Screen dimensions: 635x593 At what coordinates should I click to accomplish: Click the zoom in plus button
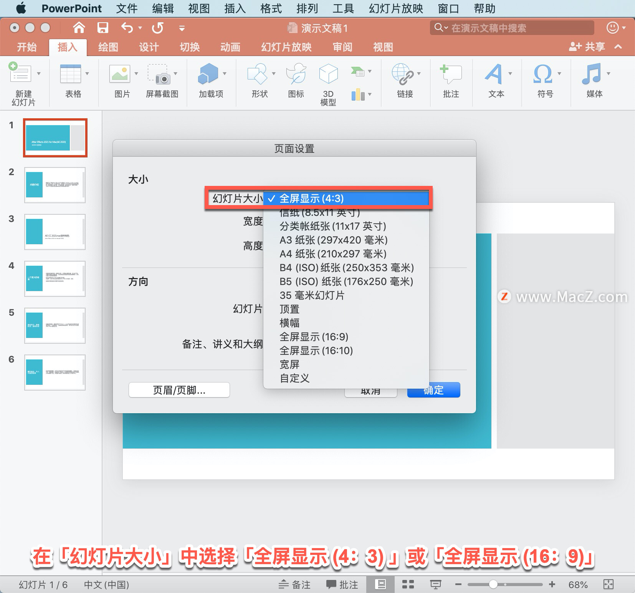pyautogui.click(x=552, y=585)
